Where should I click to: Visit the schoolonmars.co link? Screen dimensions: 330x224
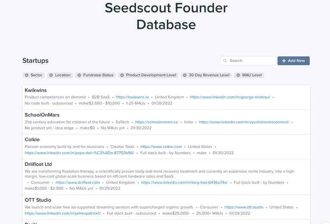pyautogui.click(x=156, y=122)
